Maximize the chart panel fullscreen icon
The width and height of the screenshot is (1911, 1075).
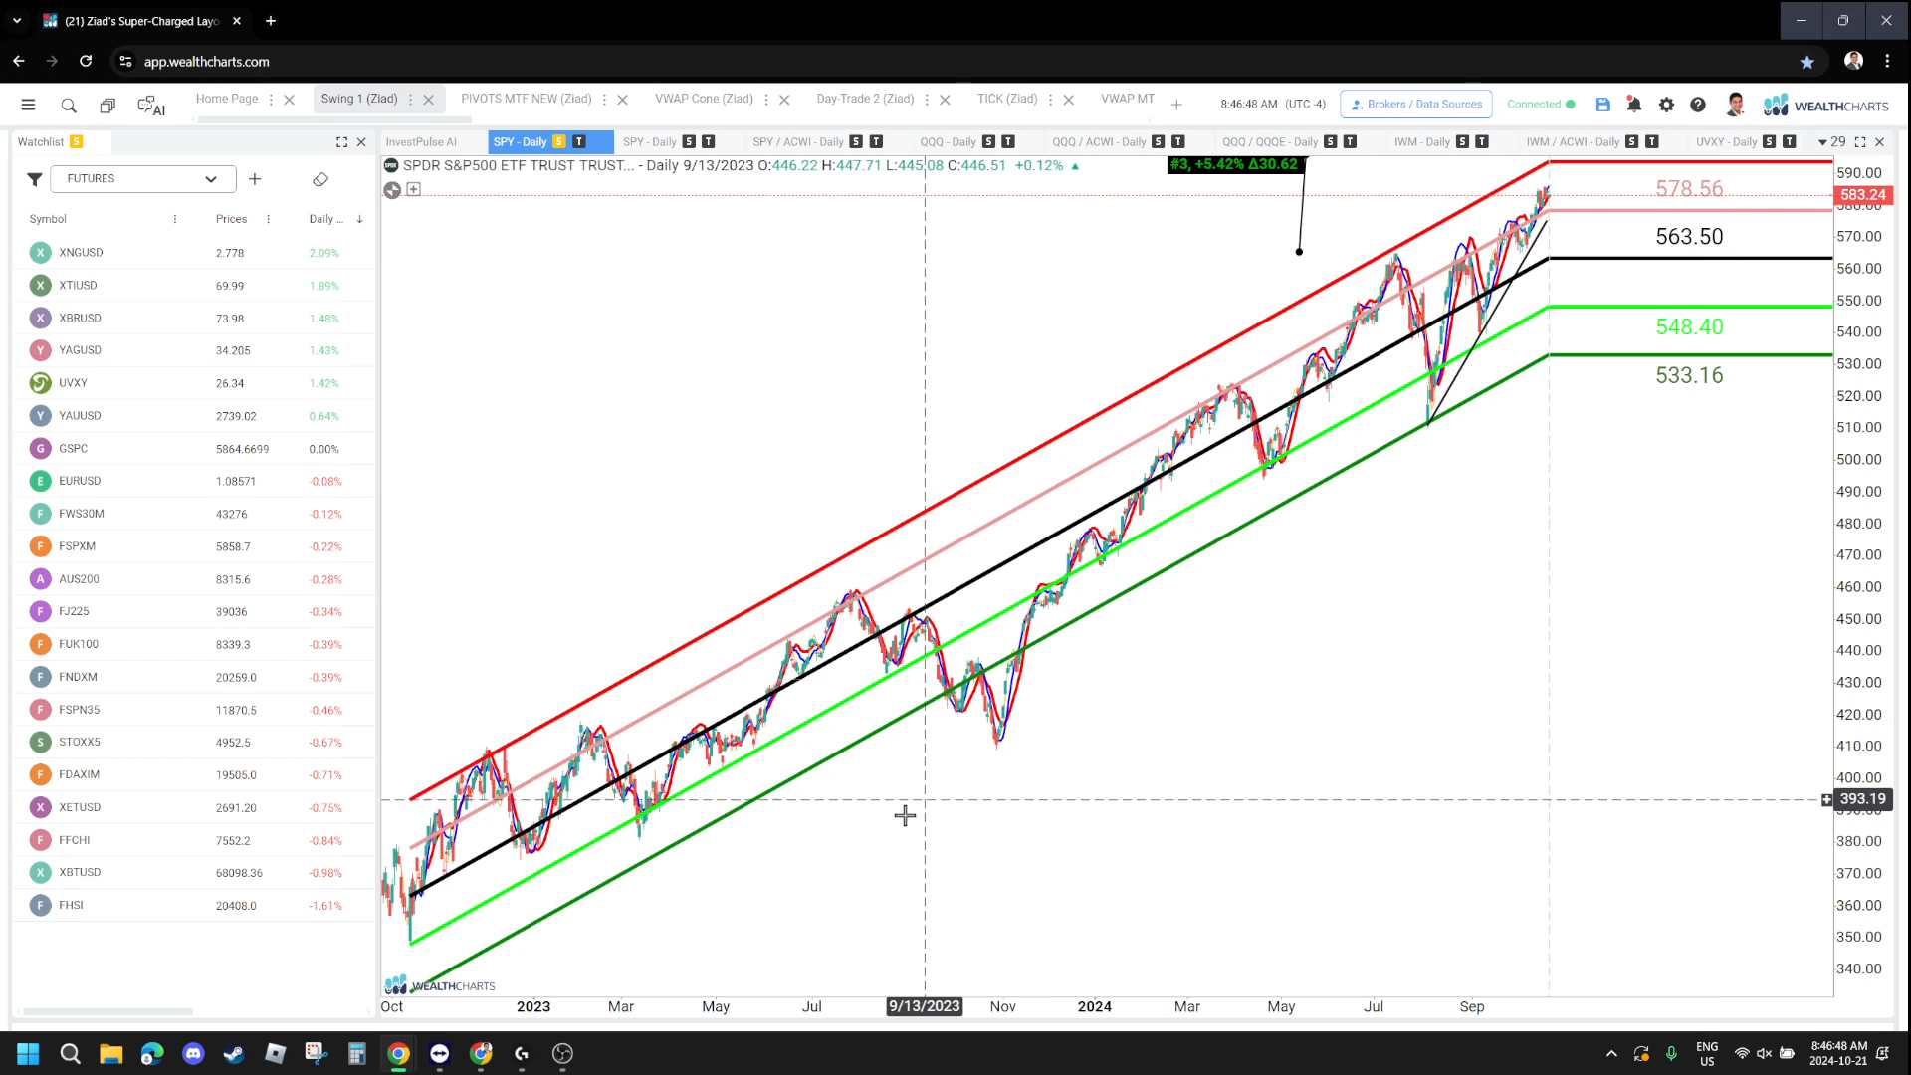pyautogui.click(x=1859, y=142)
